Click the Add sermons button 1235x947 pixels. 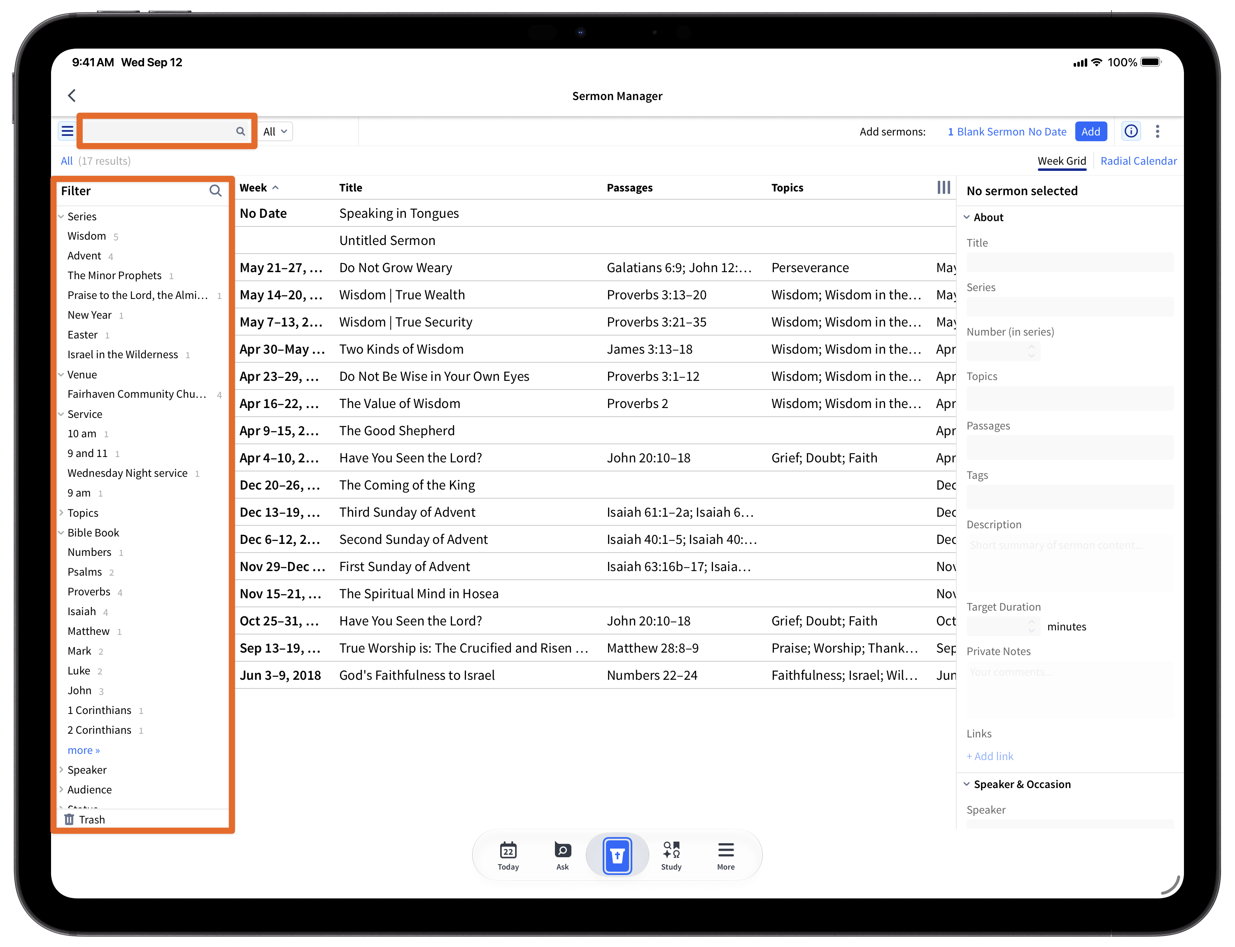(x=1090, y=131)
